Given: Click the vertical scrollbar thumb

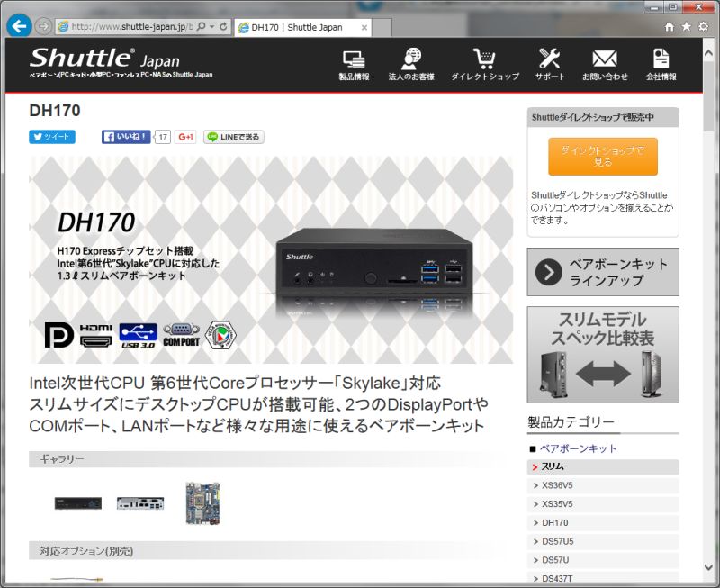Looking at the screenshot, I should coord(708,97).
